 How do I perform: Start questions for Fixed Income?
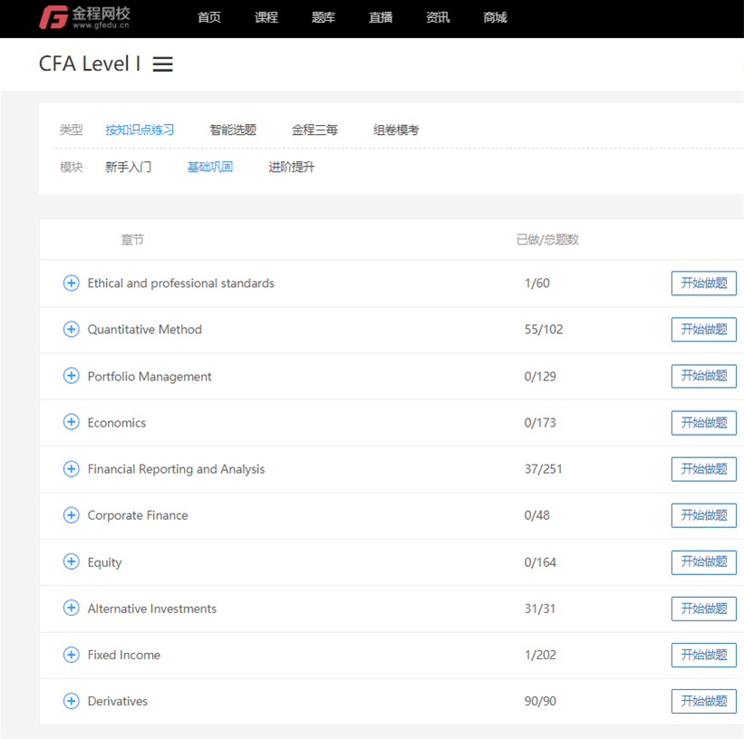(703, 655)
